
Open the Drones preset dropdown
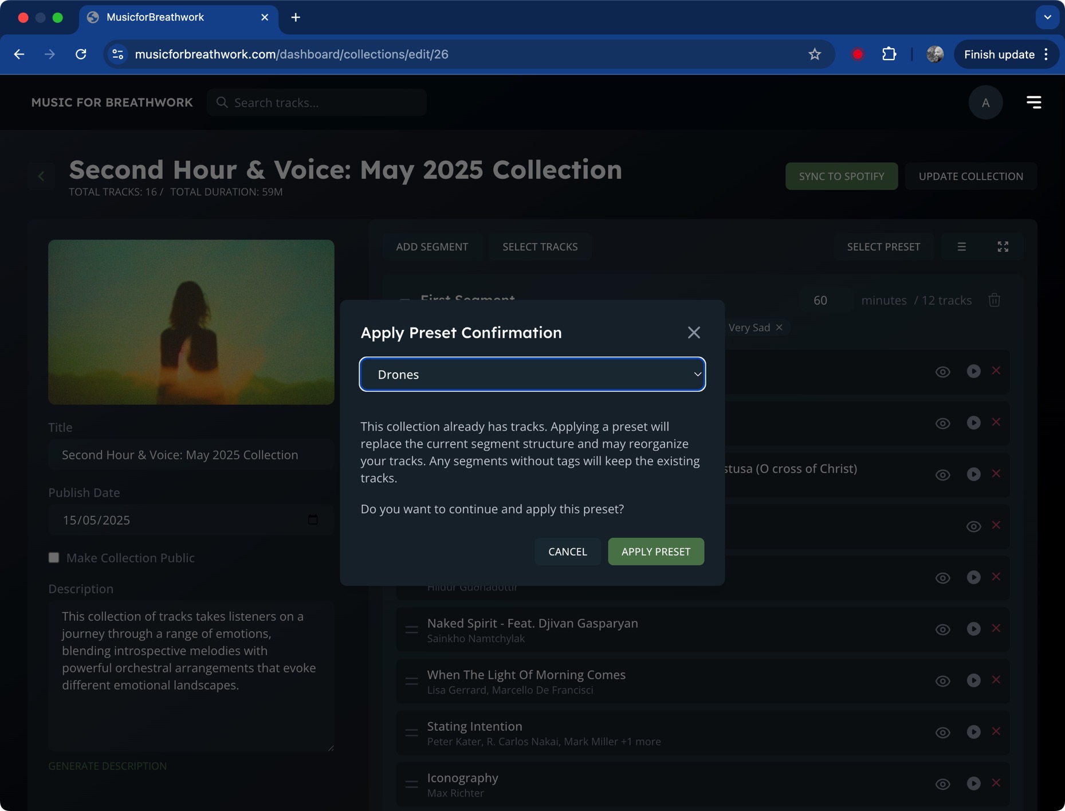(532, 375)
